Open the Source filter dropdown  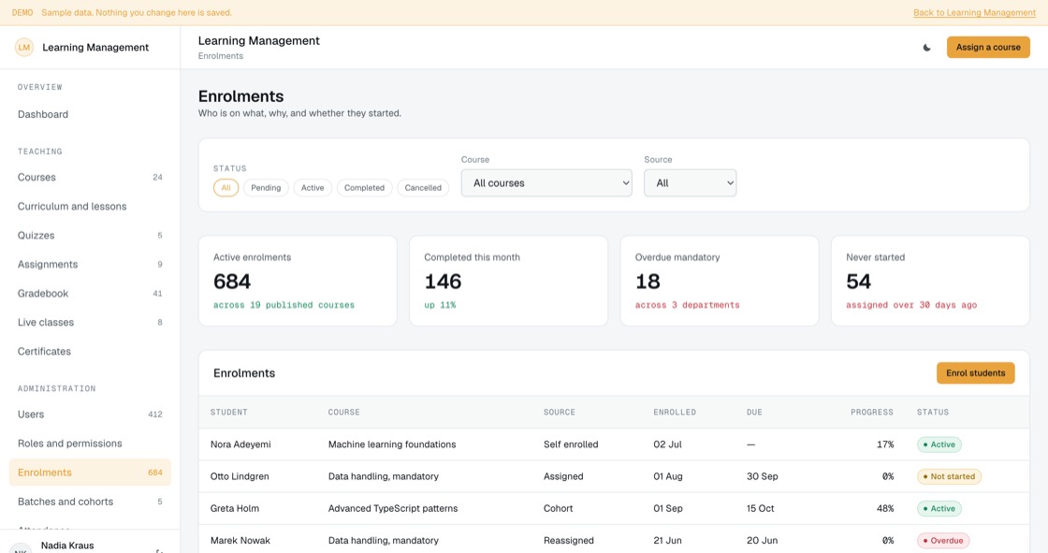[691, 183]
